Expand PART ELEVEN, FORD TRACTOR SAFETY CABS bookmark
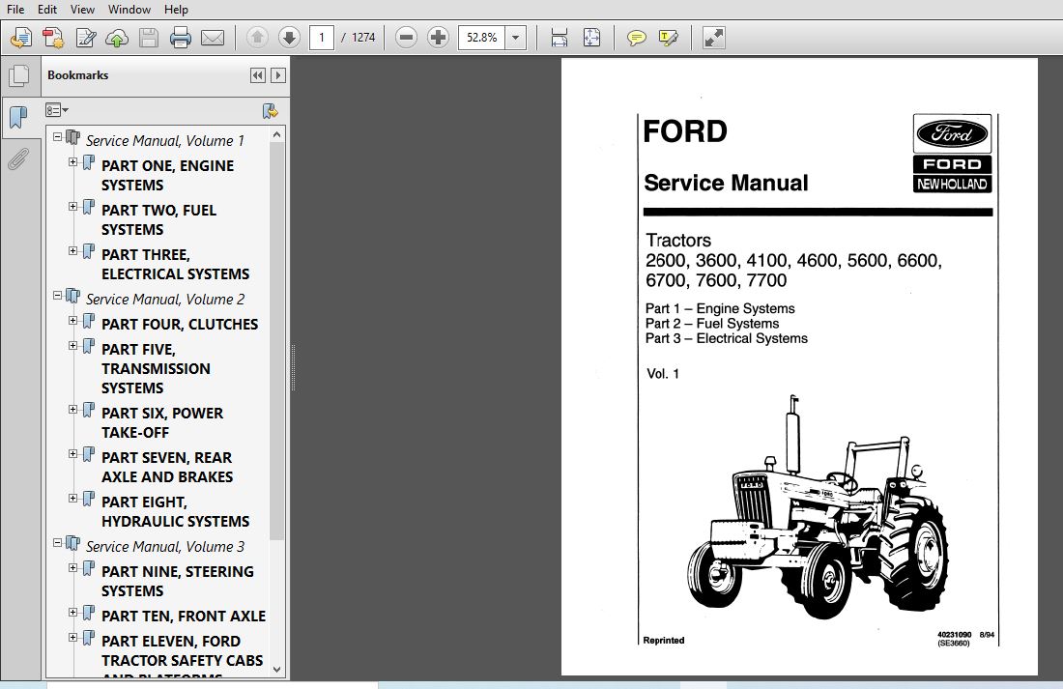The width and height of the screenshot is (1063, 689). pos(72,638)
